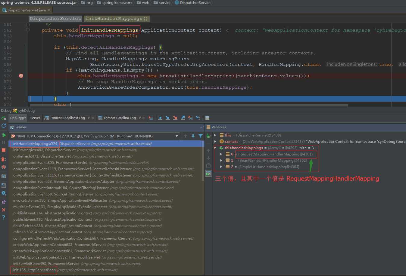Viewport: 406px width, 276px height.
Task: Switch to the Debugger tab
Action: coord(18,118)
